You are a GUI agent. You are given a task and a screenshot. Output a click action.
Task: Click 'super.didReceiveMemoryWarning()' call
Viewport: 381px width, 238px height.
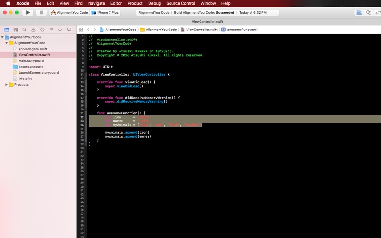point(136,101)
